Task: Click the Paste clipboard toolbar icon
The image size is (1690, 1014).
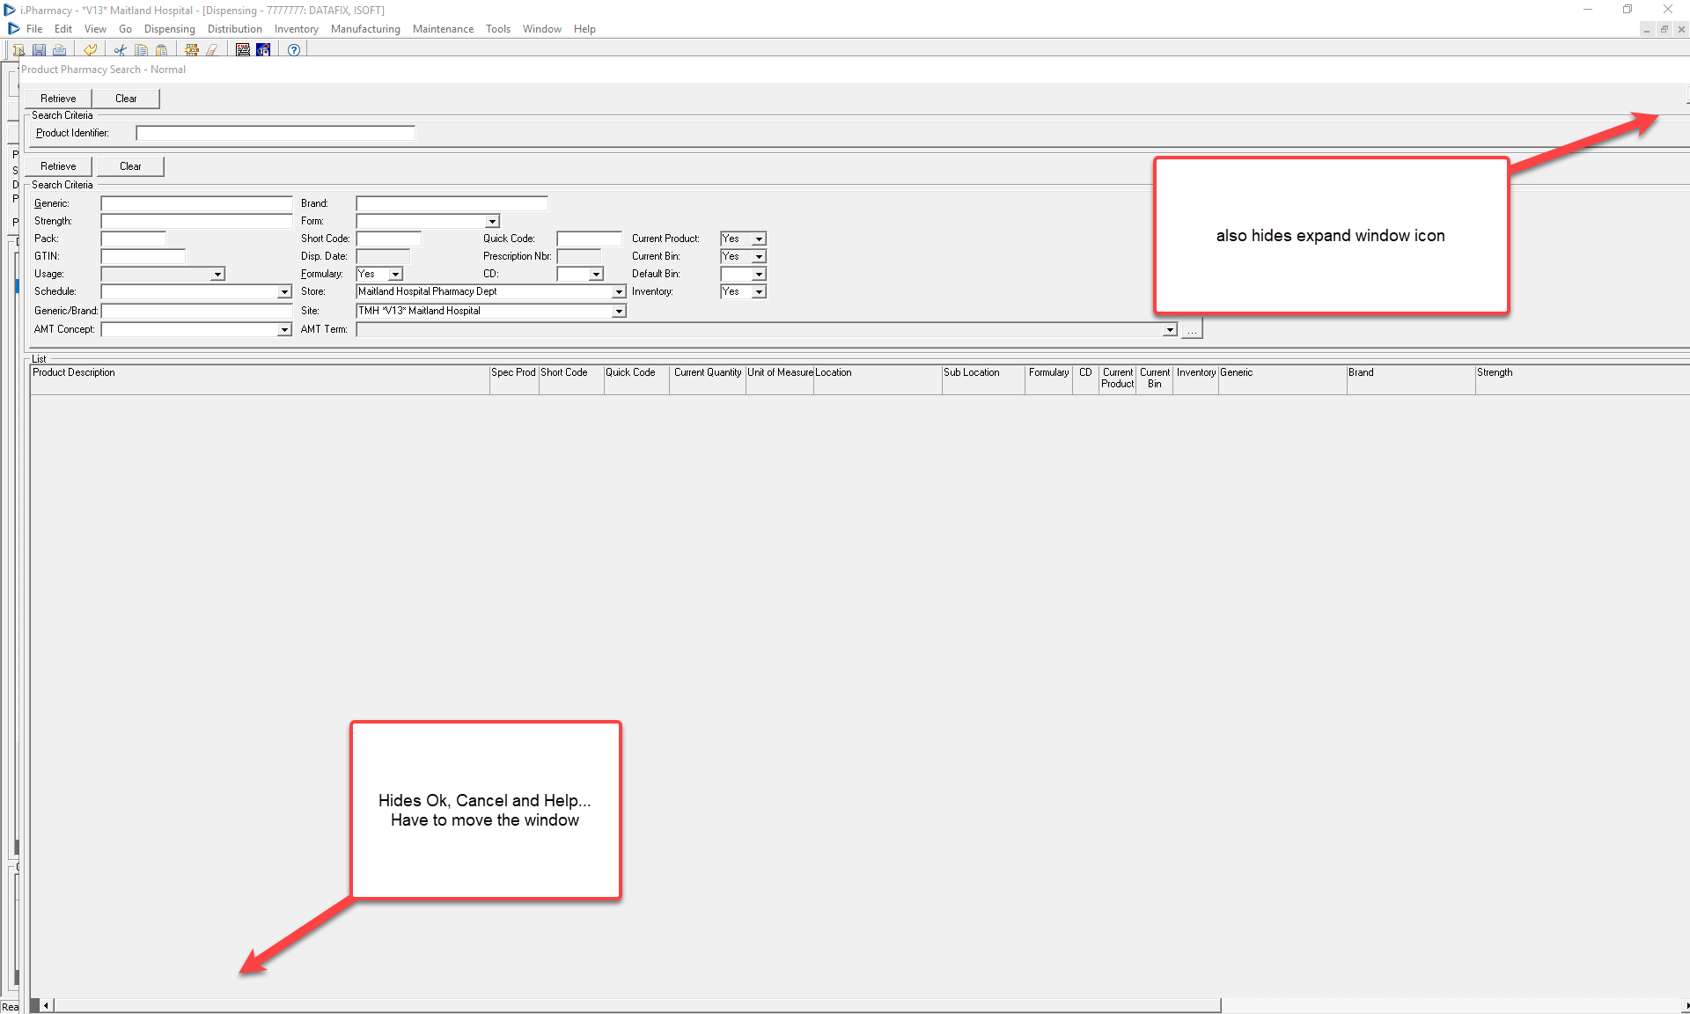Action: click(x=161, y=50)
